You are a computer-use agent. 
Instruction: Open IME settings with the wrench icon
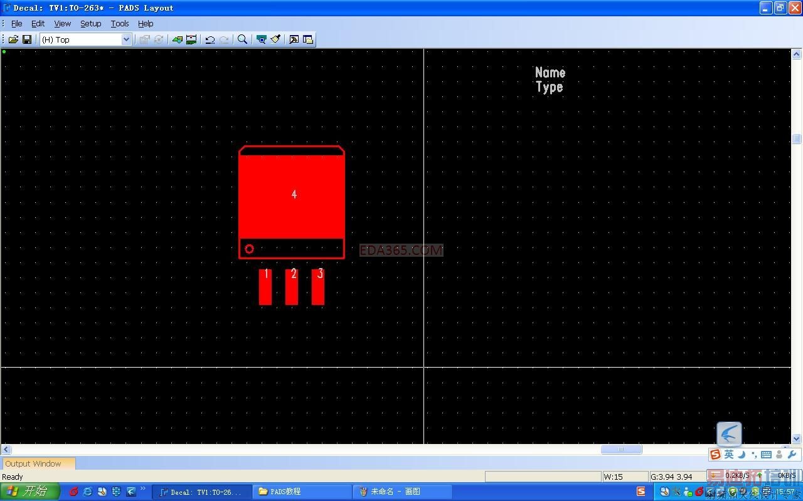(x=792, y=455)
